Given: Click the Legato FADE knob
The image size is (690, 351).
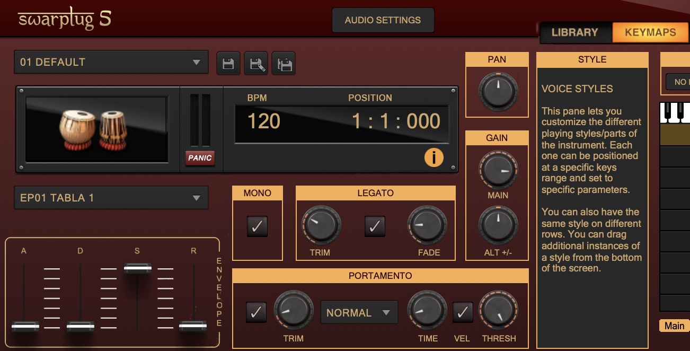Looking at the screenshot, I should pos(427,225).
